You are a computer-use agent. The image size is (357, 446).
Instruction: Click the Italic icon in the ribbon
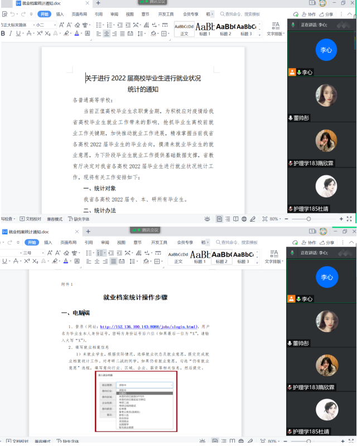click(x=10, y=33)
